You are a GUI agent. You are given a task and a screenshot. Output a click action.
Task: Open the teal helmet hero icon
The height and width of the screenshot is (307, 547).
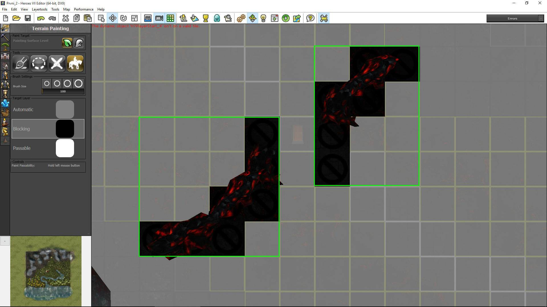217,18
